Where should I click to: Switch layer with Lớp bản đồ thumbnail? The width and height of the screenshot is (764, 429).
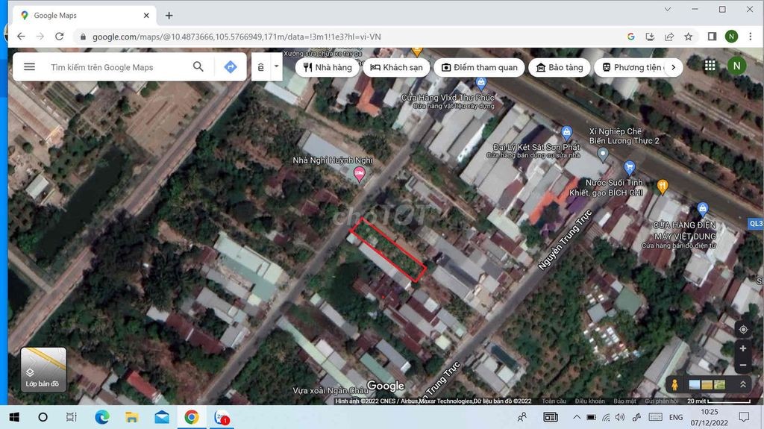click(43, 369)
